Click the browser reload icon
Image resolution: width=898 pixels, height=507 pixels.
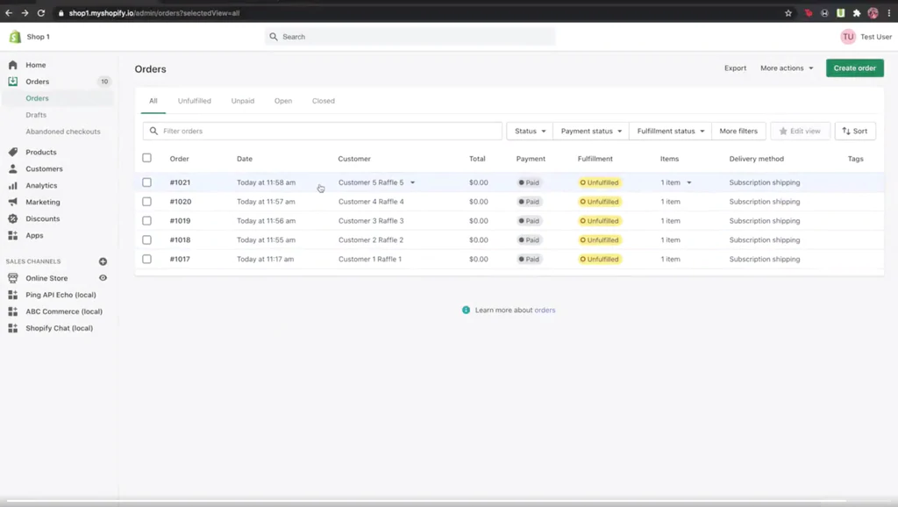[40, 13]
